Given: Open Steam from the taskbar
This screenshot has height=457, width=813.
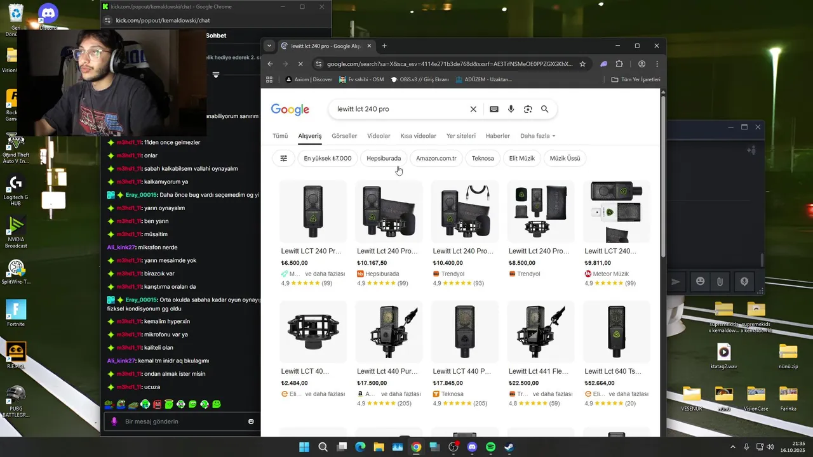Looking at the screenshot, I should 509,447.
